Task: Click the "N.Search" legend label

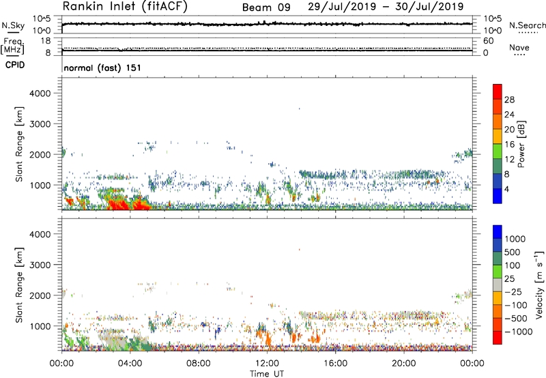Action: pyautogui.click(x=527, y=25)
